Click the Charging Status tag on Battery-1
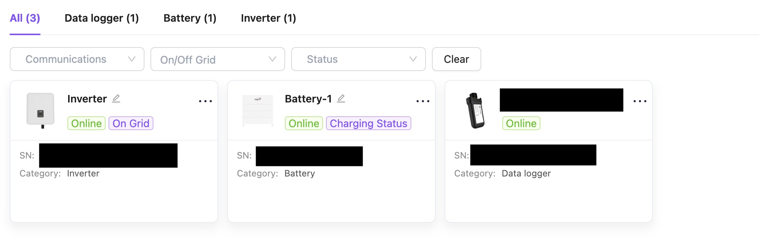This screenshot has width=759, height=249. [368, 123]
